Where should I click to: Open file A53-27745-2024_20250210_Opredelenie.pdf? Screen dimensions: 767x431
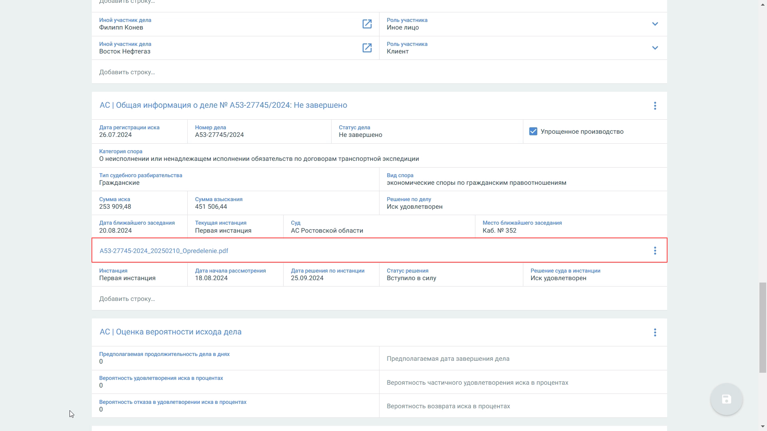point(164,251)
